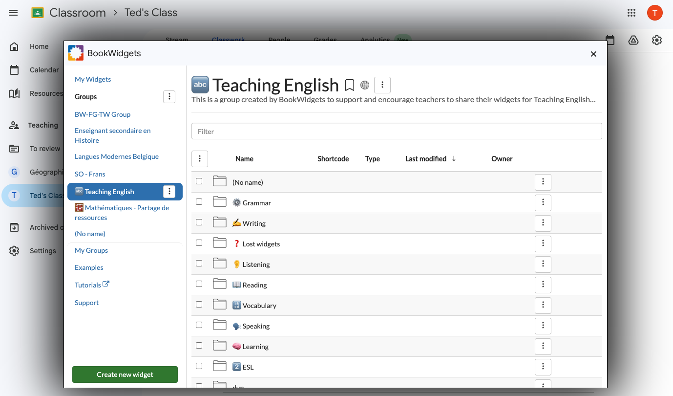Check the Vocabulary row checkbox
This screenshot has height=396, width=673.
point(199,304)
